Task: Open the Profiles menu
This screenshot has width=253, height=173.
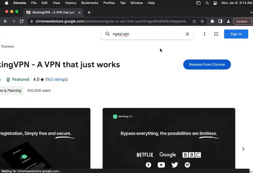Action: (109, 3)
